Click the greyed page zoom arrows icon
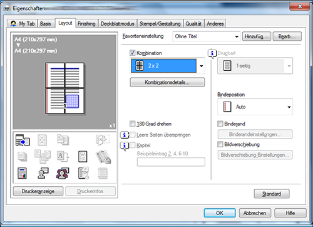The height and width of the screenshot is (227, 313). pyautogui.click(x=42, y=140)
